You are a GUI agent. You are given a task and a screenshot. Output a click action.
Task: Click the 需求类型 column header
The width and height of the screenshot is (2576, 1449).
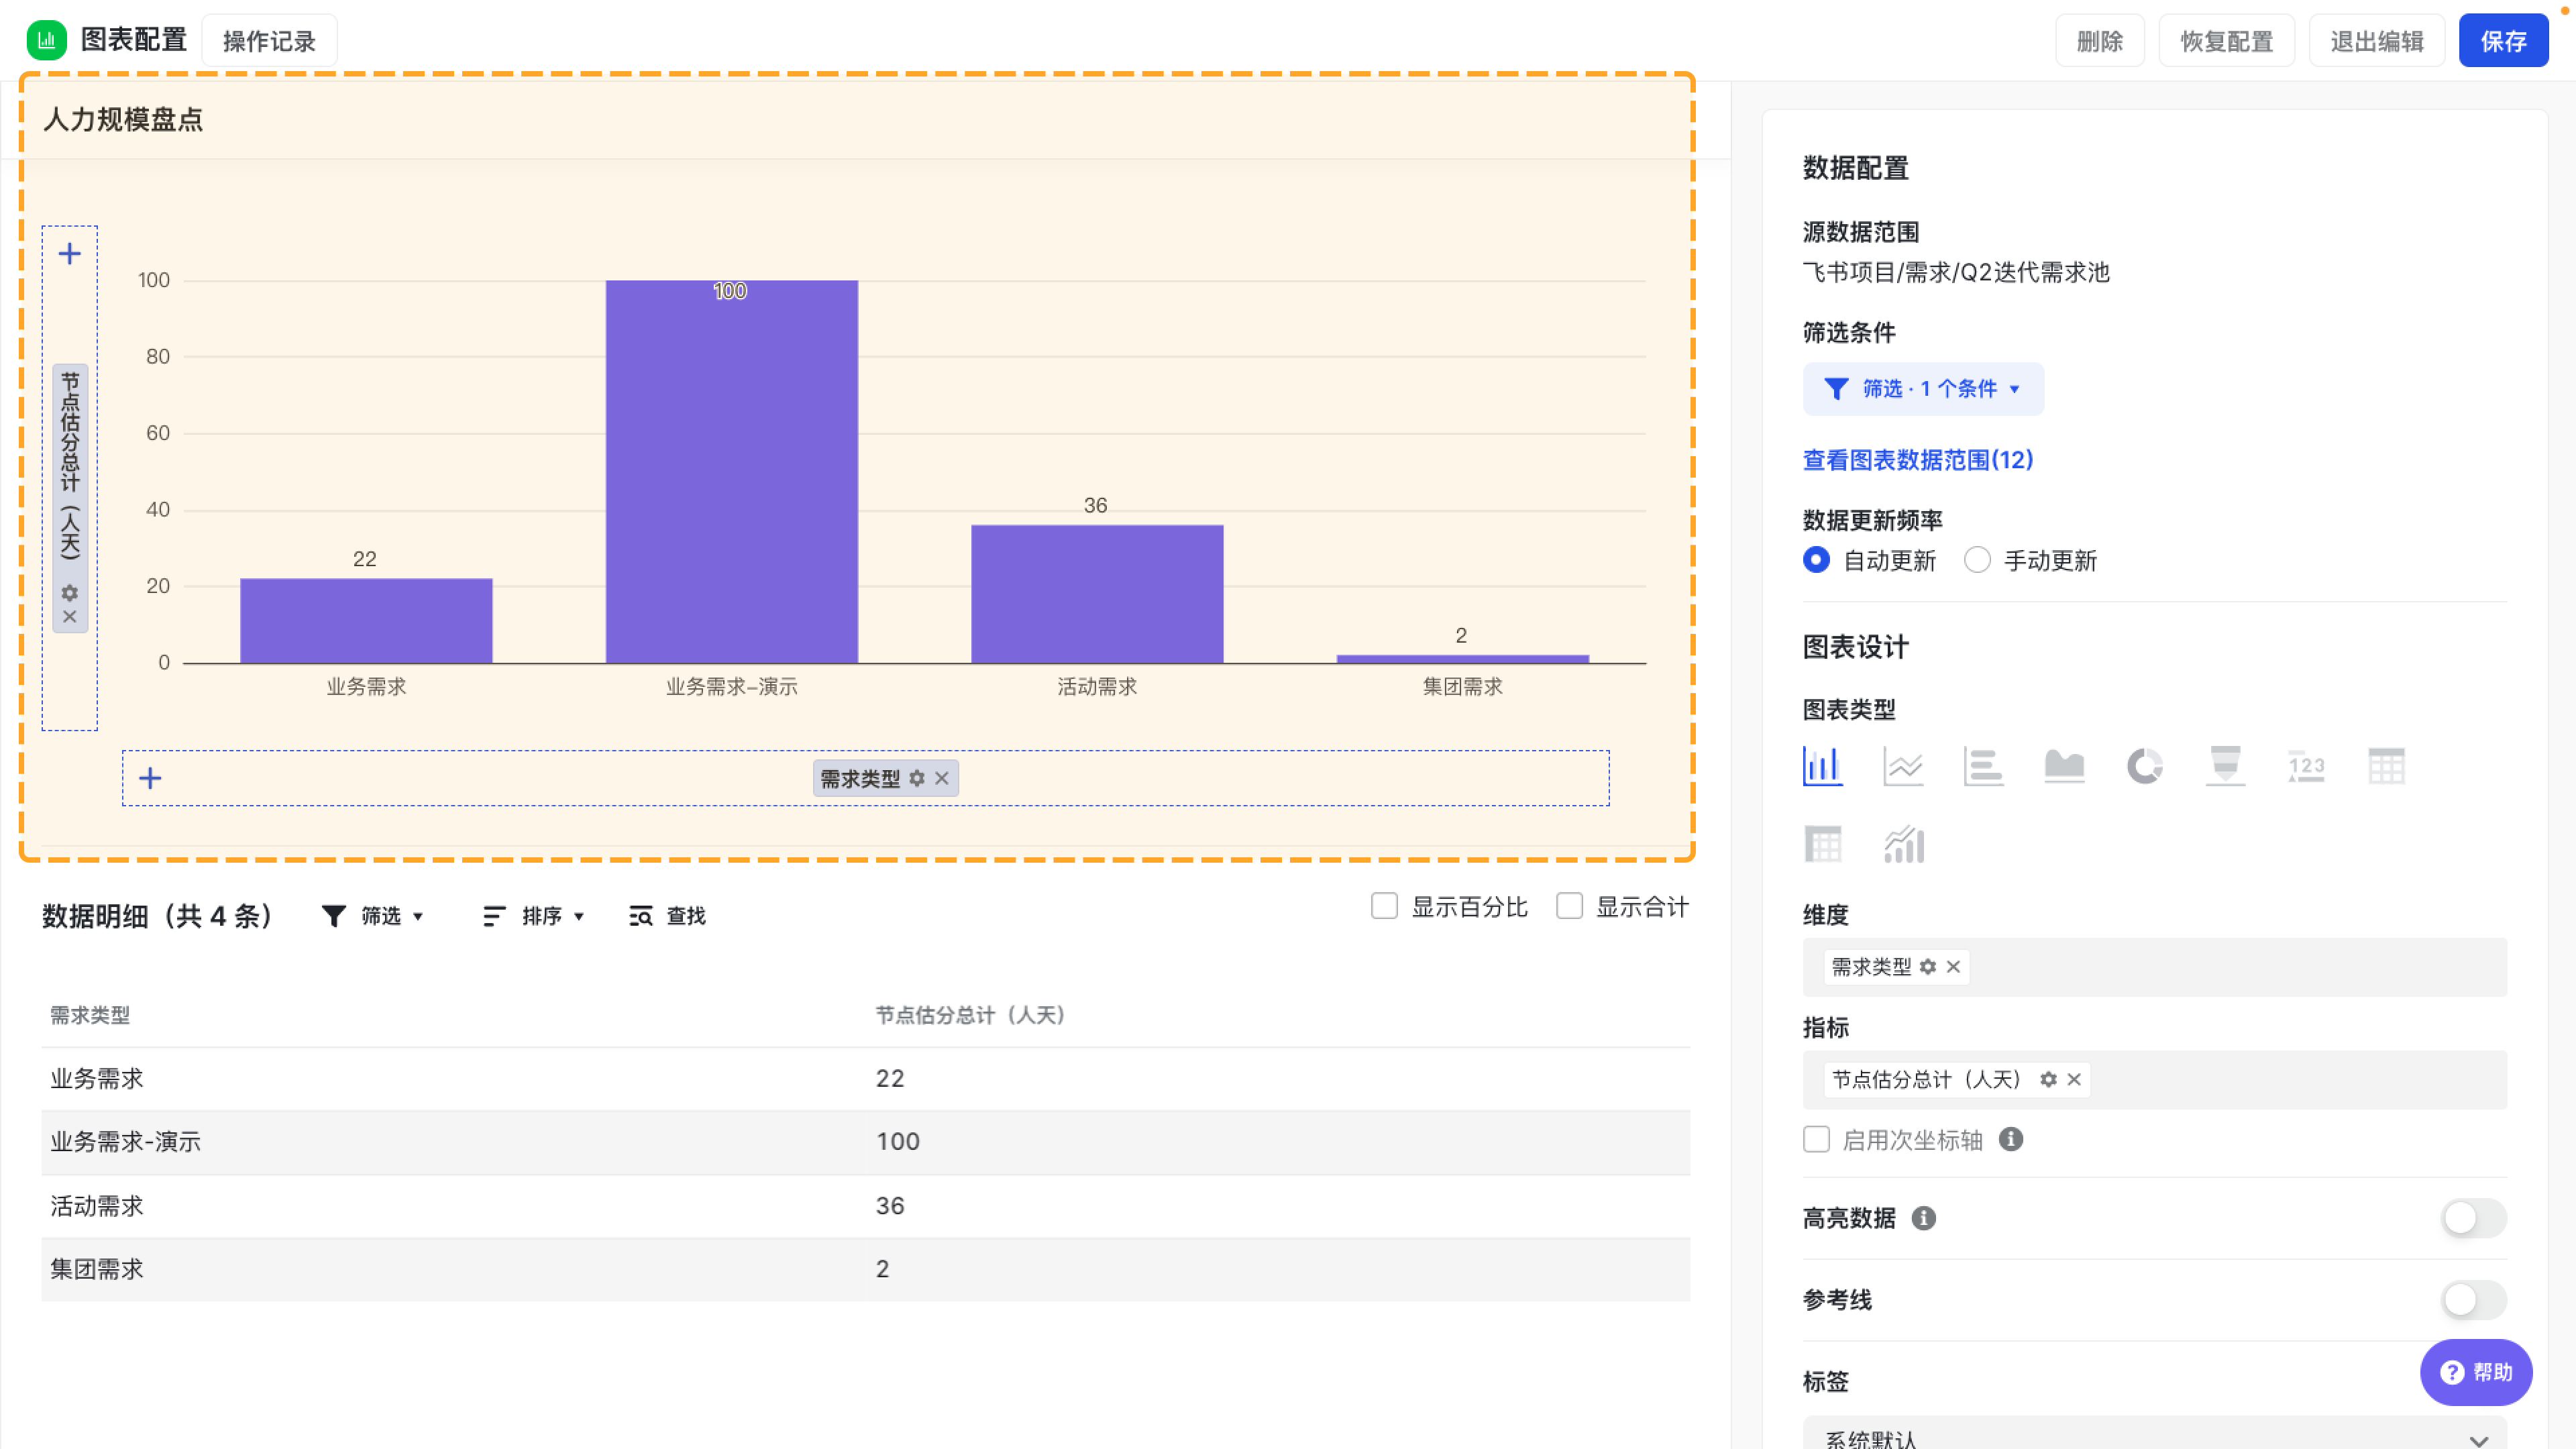90,1015
